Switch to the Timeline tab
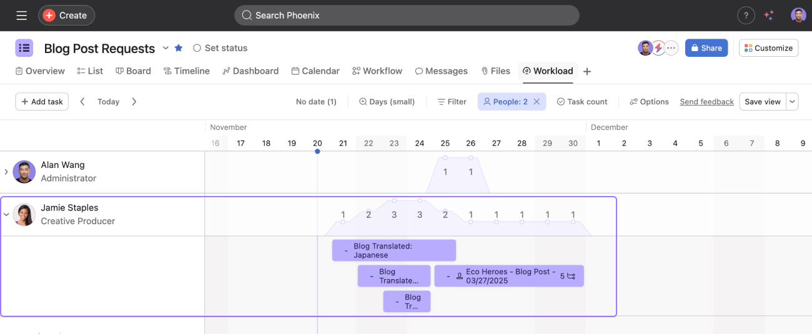The width and height of the screenshot is (812, 334). pos(186,71)
